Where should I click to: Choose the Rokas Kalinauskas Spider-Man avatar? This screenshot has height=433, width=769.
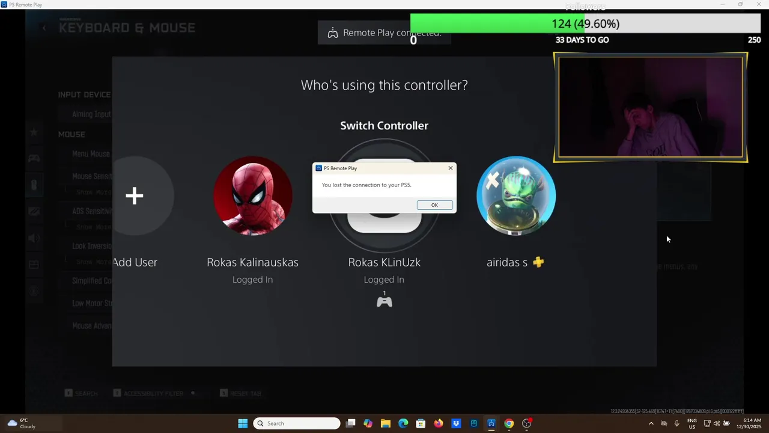tap(252, 195)
